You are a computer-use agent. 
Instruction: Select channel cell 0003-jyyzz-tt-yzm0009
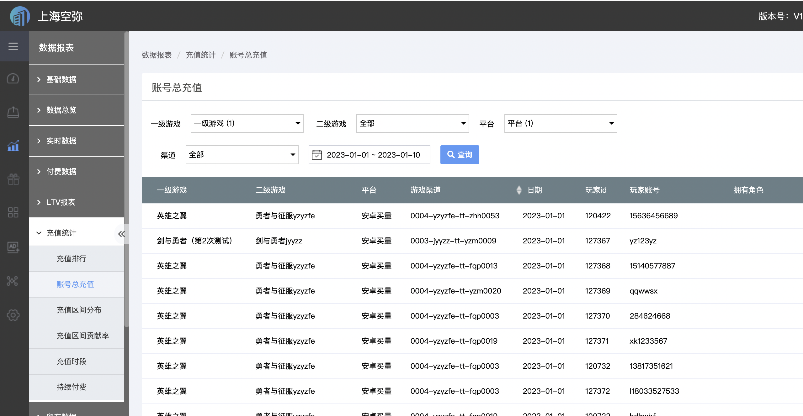(x=453, y=241)
